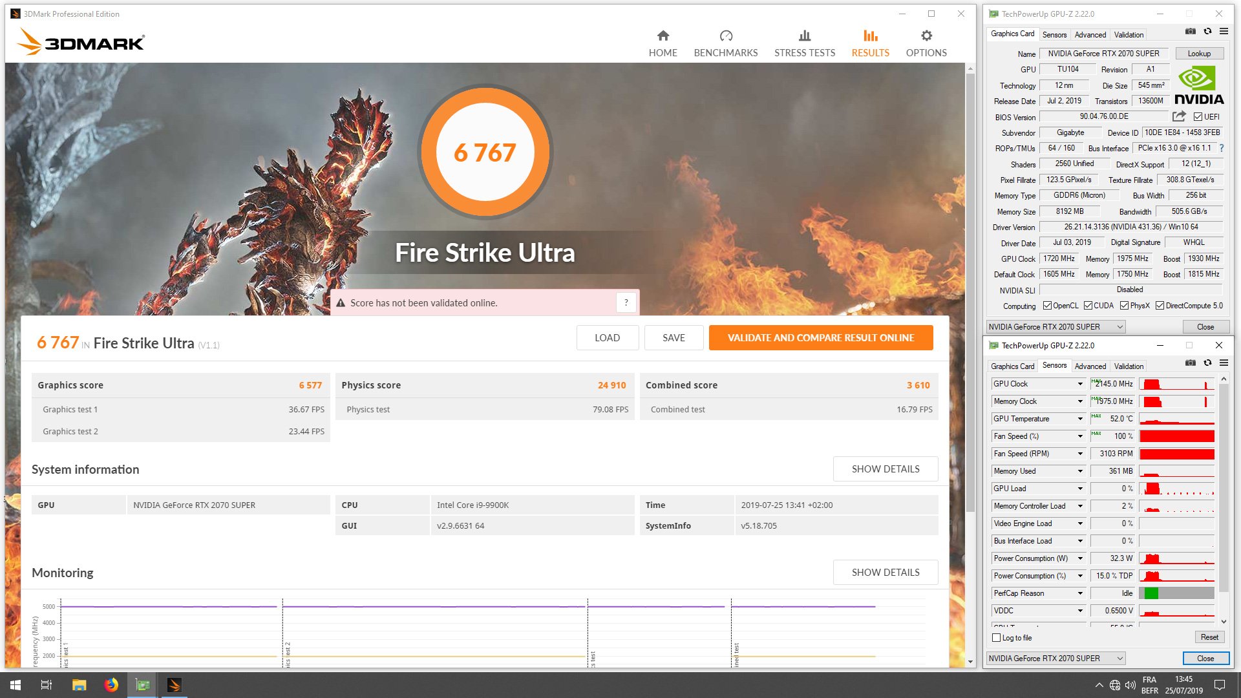
Task: Toggle the UEFI checkbox in GPU-Z
Action: [x=1198, y=117]
